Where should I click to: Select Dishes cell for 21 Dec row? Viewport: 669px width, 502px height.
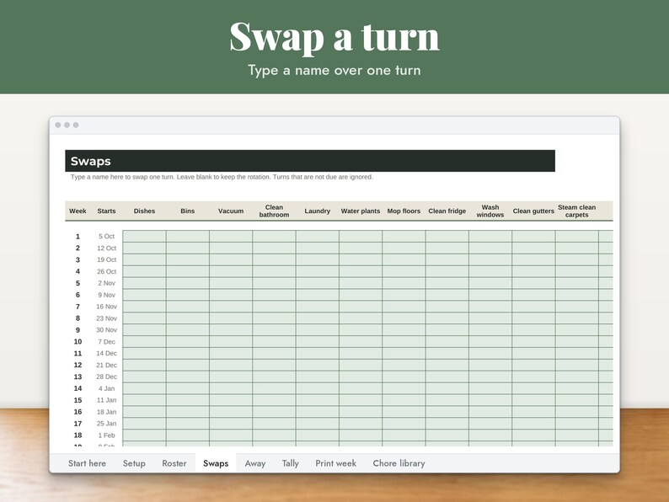click(x=144, y=365)
